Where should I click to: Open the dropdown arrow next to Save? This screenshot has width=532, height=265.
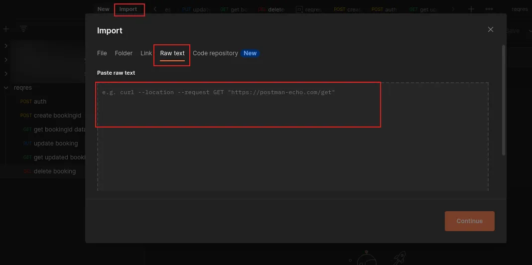[530, 30]
